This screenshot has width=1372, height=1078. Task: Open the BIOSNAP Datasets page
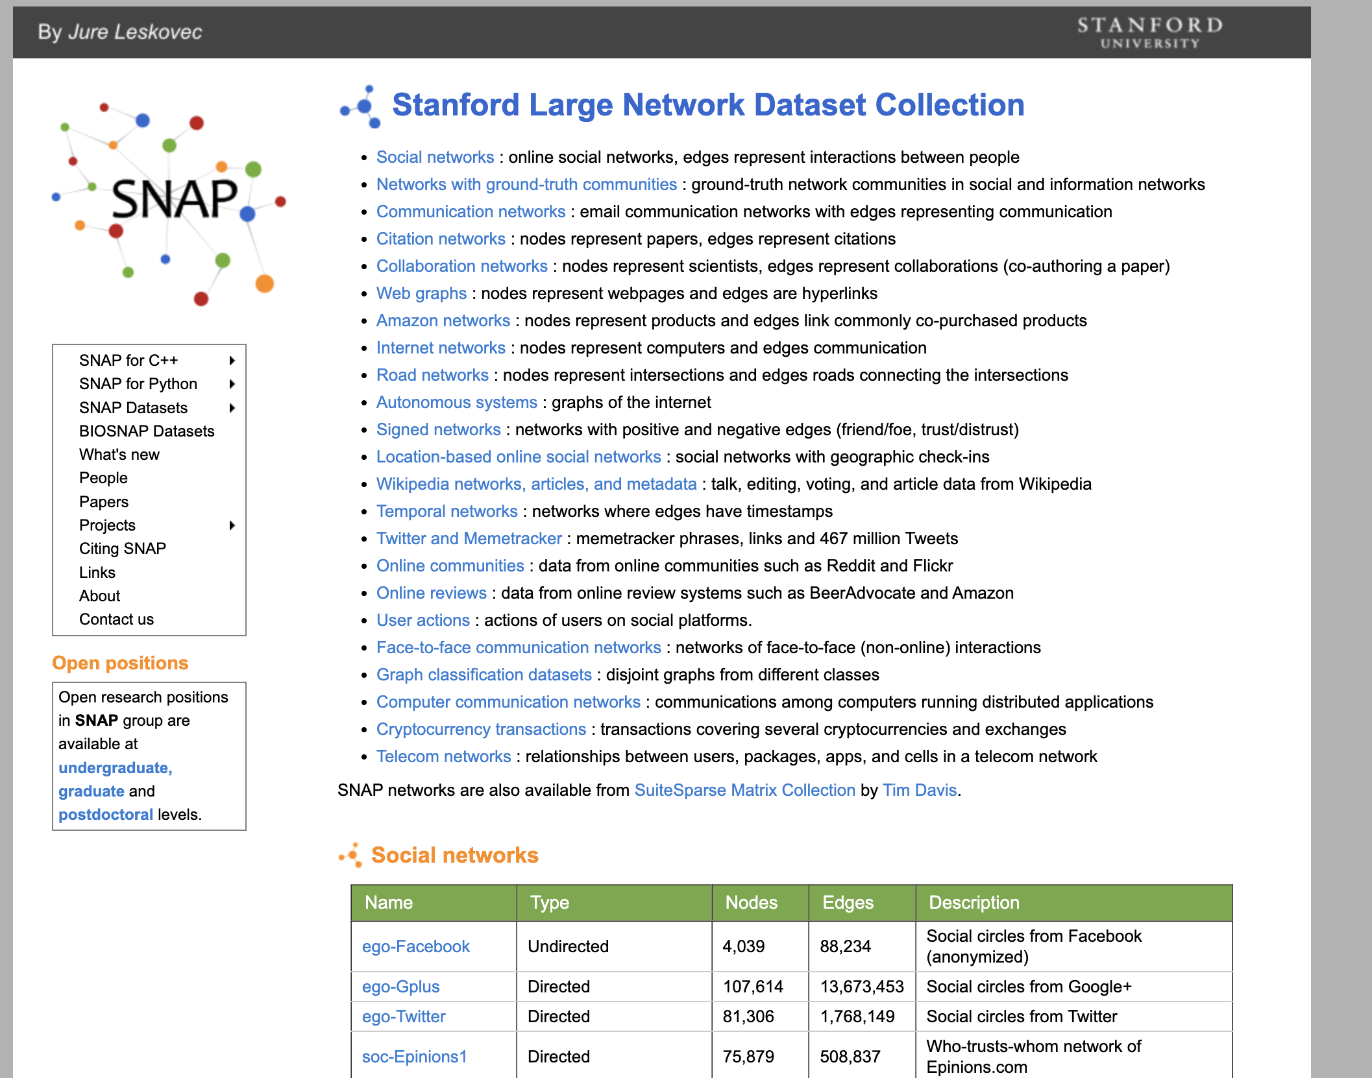[147, 431]
